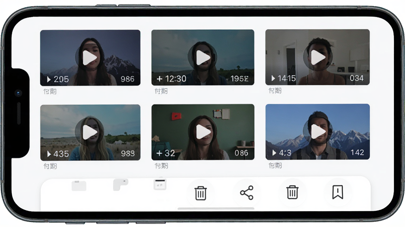Click the "205" duration text
405x227 pixels.
pyautogui.click(x=61, y=79)
